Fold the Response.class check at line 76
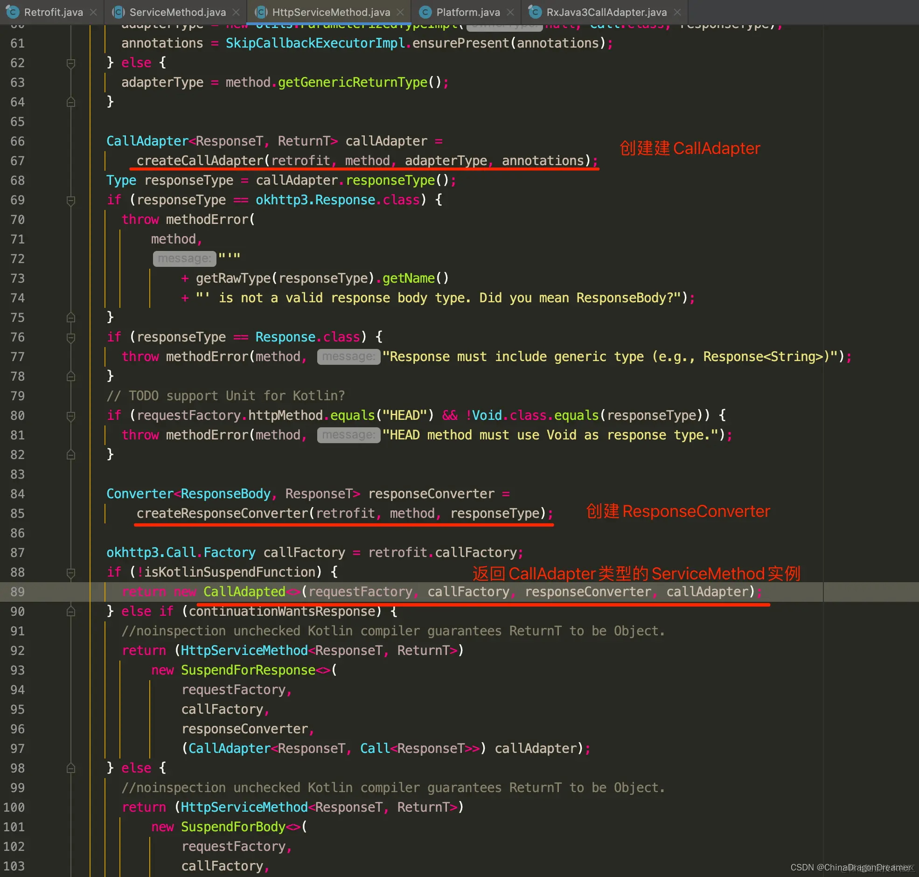Viewport: 919px width, 877px height. (71, 338)
